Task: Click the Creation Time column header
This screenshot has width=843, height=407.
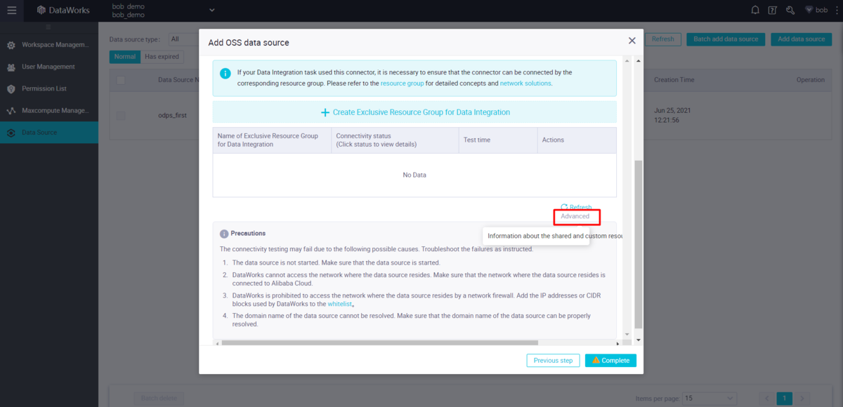Action: point(674,80)
